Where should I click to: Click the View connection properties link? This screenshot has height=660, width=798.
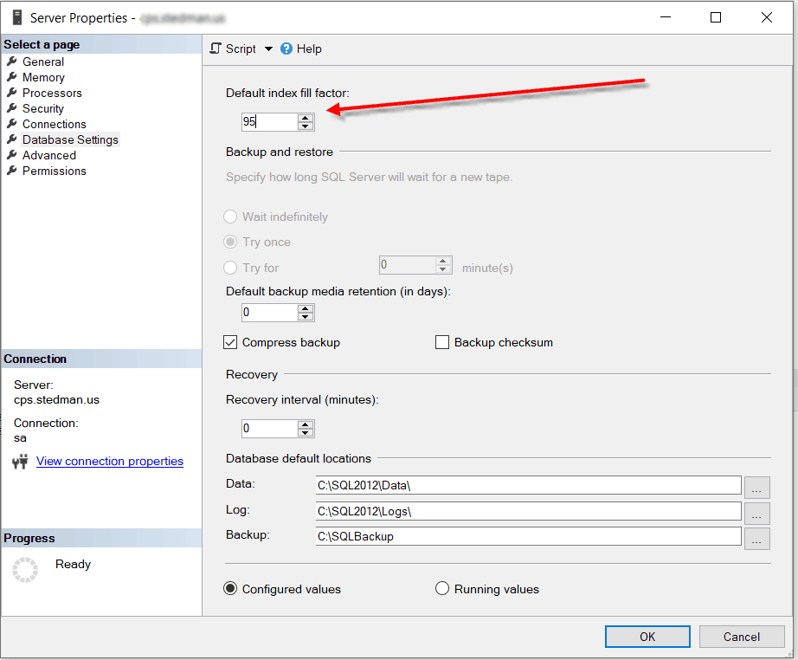point(109,461)
